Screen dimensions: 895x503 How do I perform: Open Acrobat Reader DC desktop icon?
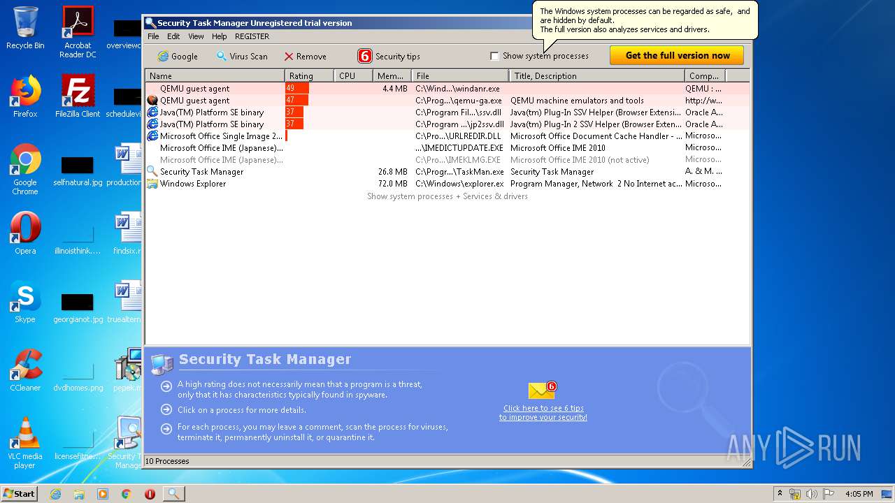coord(78,32)
